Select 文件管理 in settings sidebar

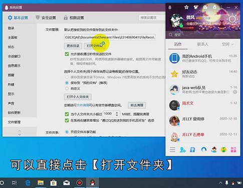[x=20, y=122]
